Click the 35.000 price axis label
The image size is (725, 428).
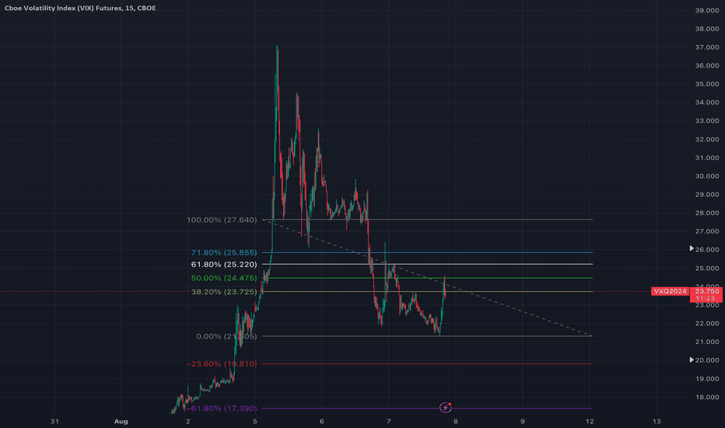[707, 84]
